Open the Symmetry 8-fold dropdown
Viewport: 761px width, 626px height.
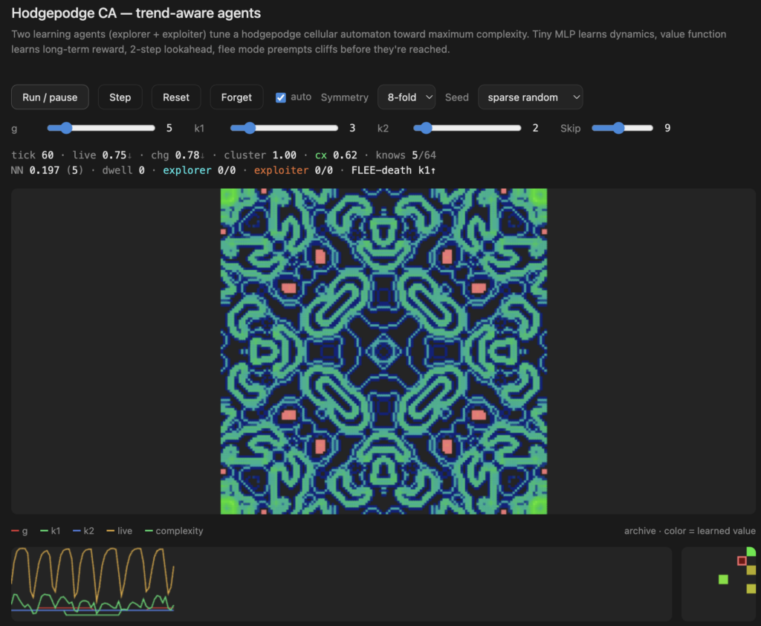407,97
